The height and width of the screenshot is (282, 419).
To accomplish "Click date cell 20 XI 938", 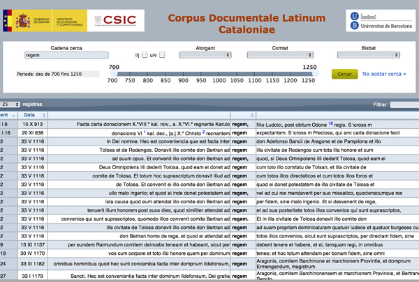I will (x=33, y=133).
